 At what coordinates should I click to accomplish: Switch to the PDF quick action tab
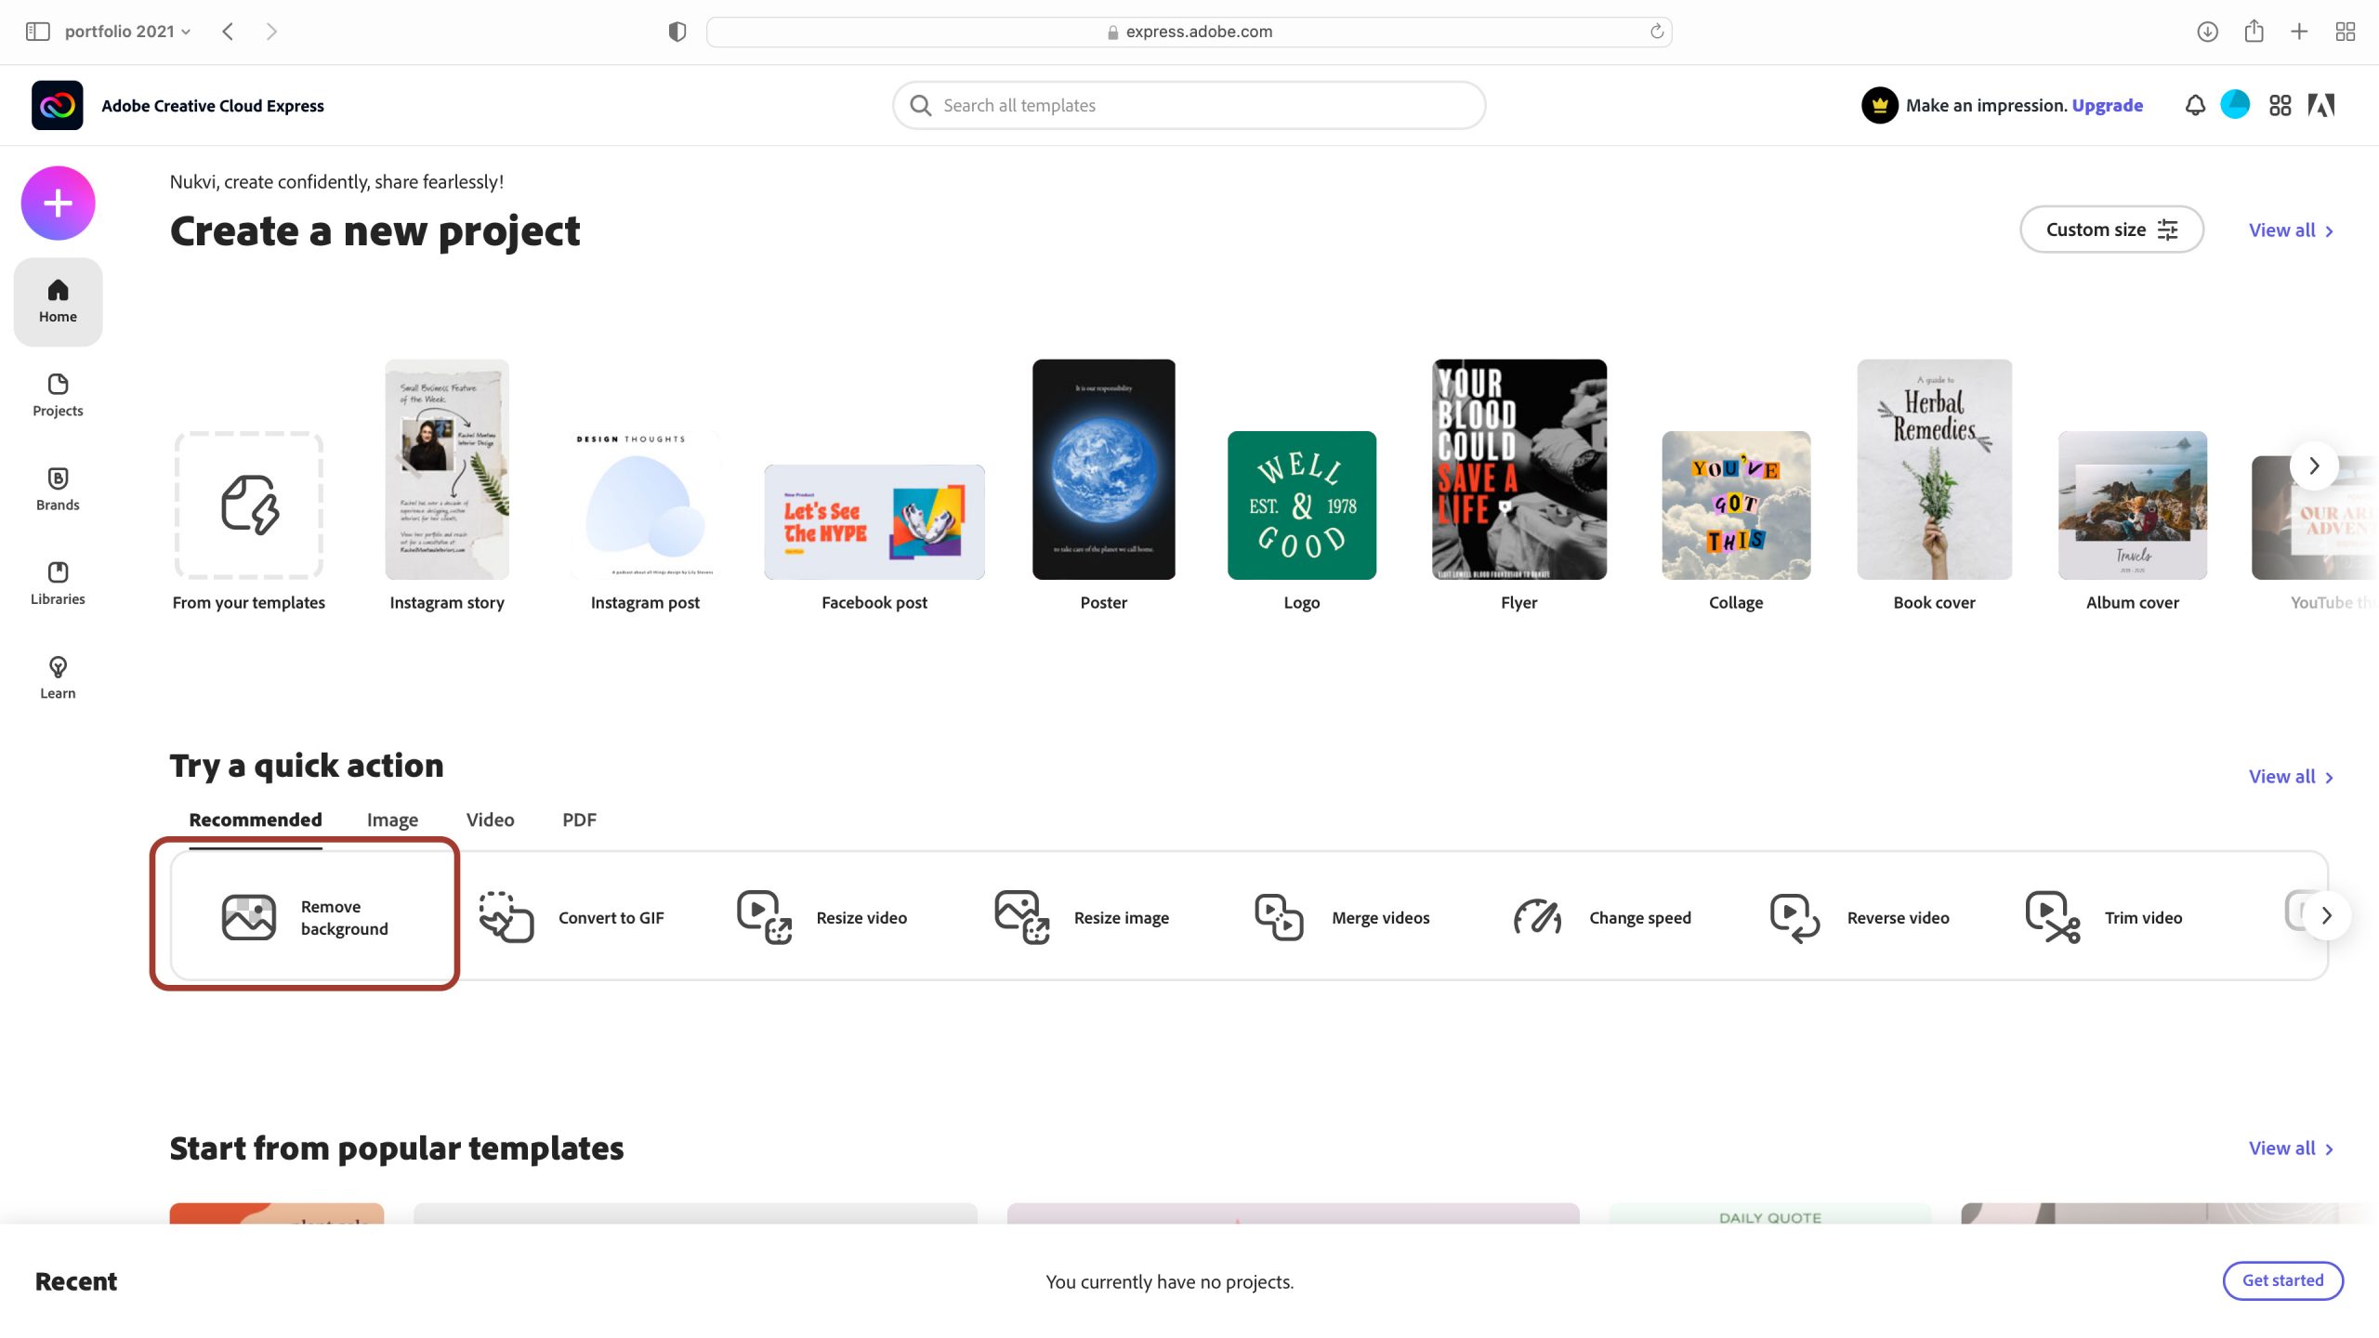tap(579, 820)
